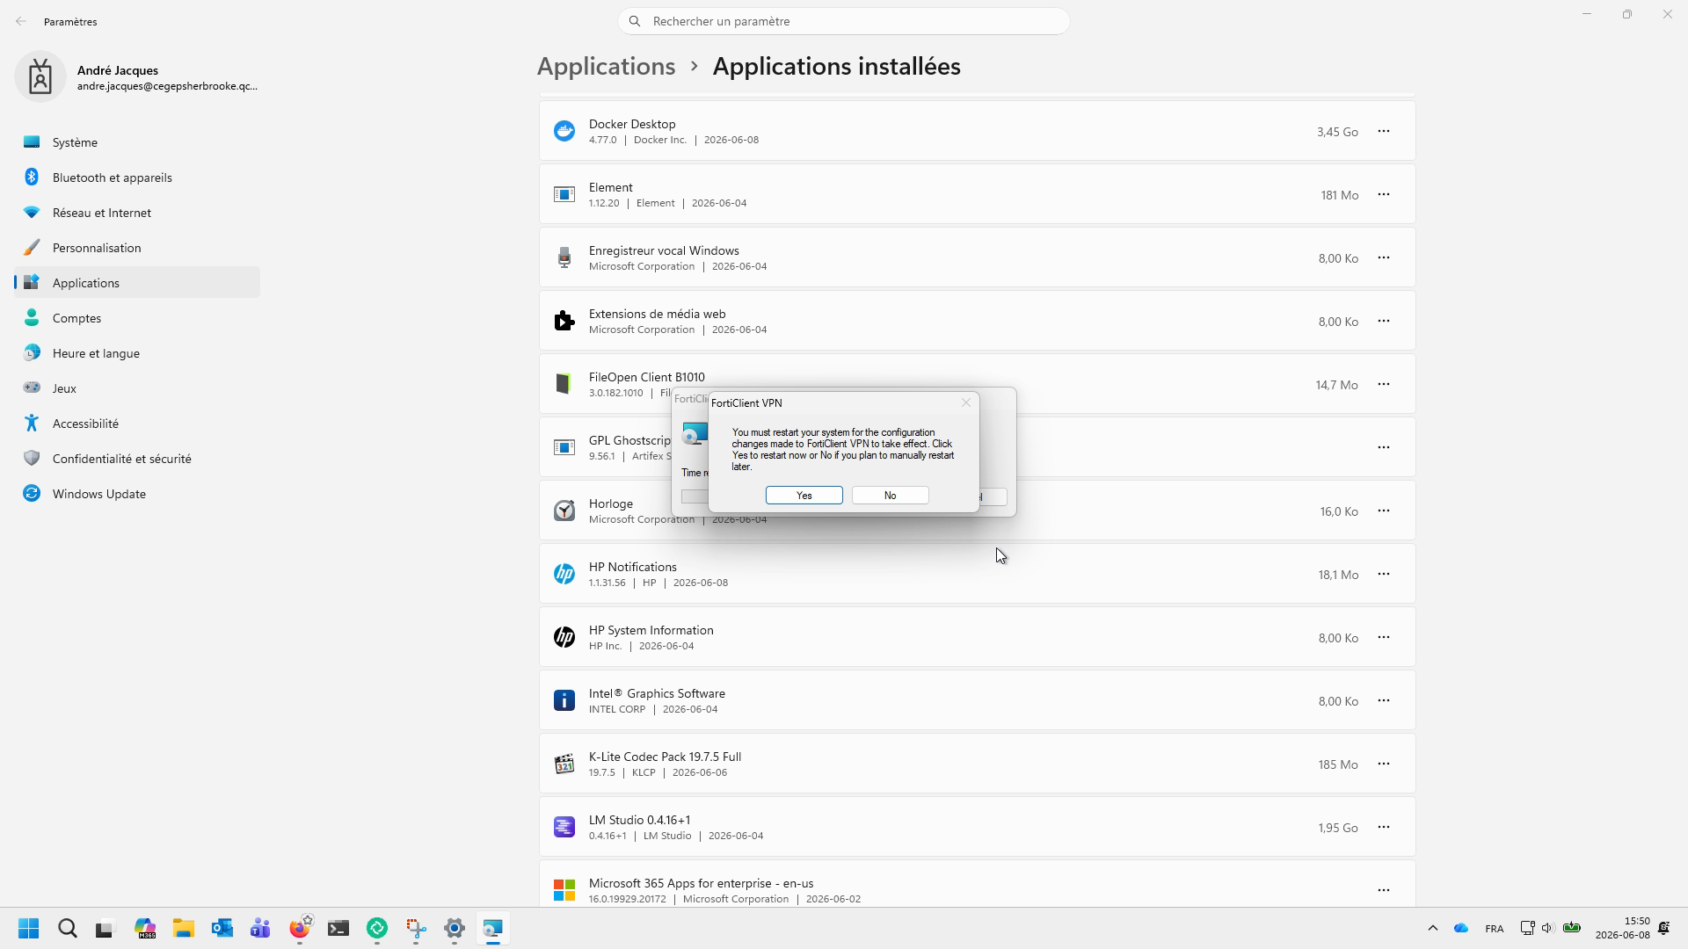The height and width of the screenshot is (949, 1688).
Task: Switch the FRA input language indicator
Action: pyautogui.click(x=1494, y=929)
